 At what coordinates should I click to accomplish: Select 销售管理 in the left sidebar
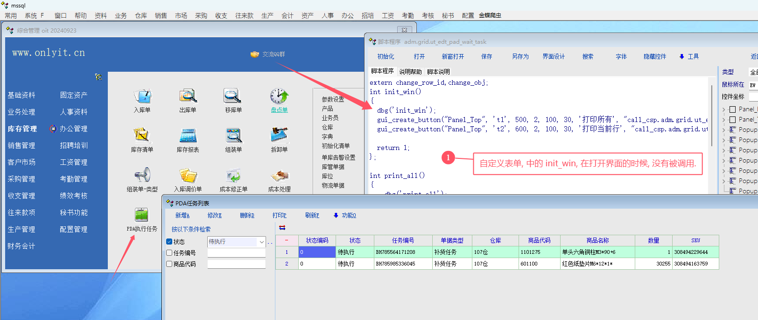tap(21, 145)
